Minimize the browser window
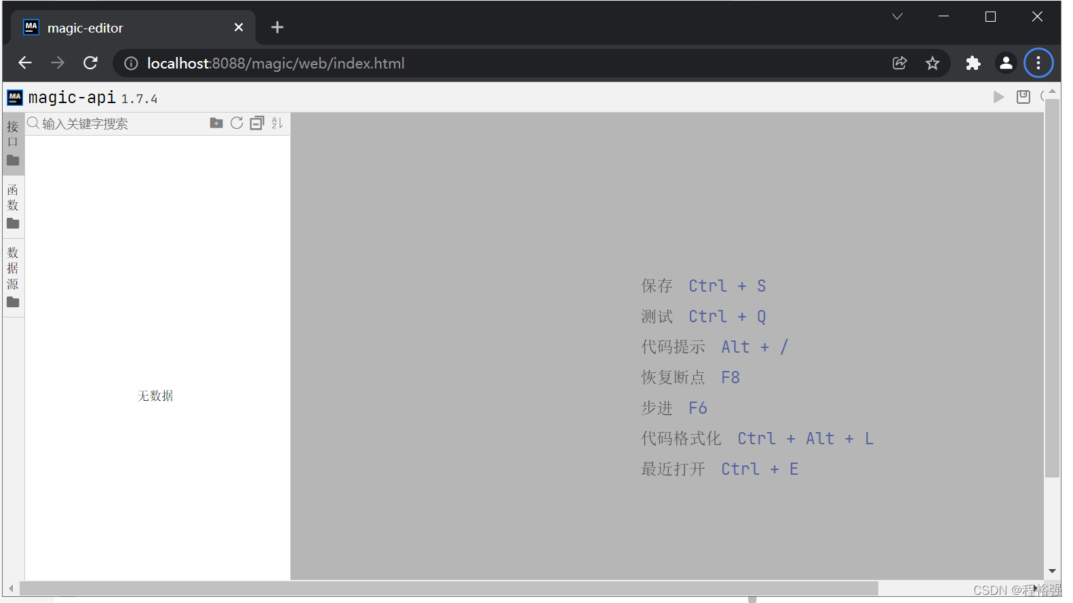The width and height of the screenshot is (1073, 603). point(943,16)
